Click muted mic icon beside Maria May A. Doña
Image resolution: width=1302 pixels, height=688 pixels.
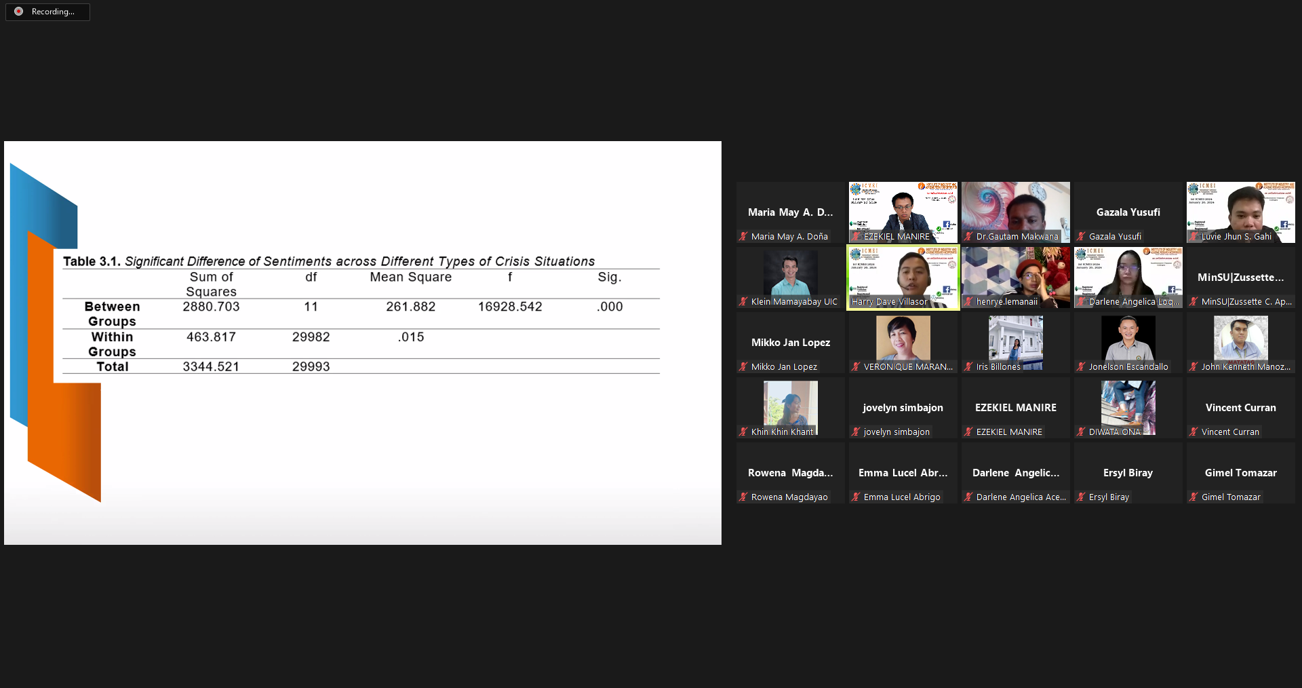[x=743, y=237]
